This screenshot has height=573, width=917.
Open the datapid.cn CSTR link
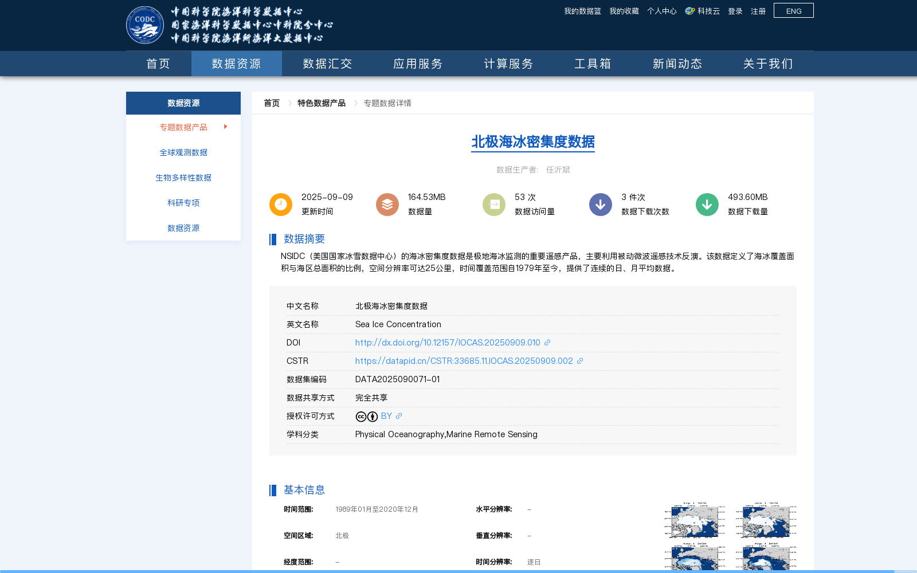(464, 361)
